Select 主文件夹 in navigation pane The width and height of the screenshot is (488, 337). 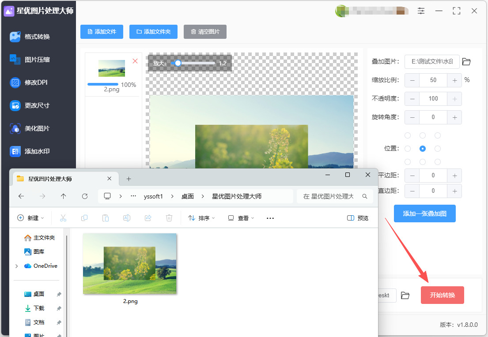(40, 238)
